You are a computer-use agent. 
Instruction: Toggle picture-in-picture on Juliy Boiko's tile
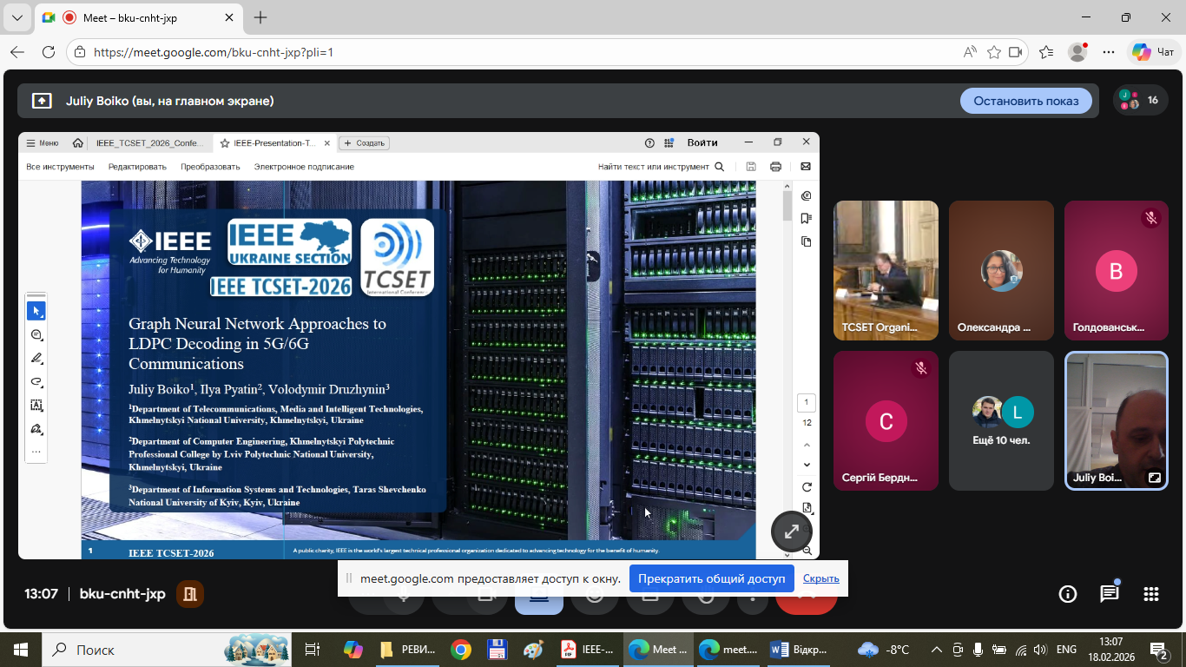tap(1154, 478)
